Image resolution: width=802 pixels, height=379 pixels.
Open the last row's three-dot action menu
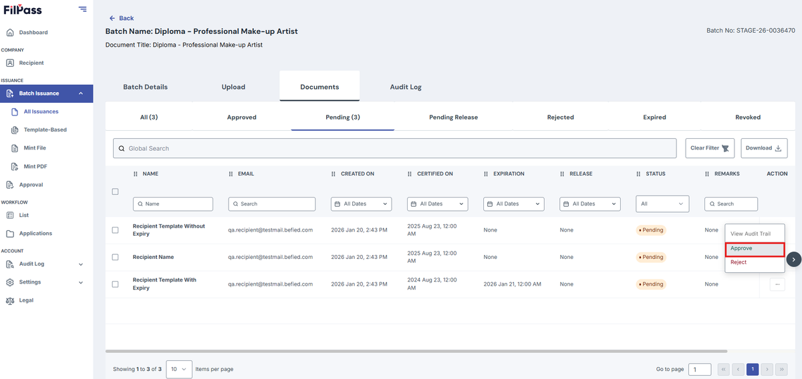click(x=777, y=284)
